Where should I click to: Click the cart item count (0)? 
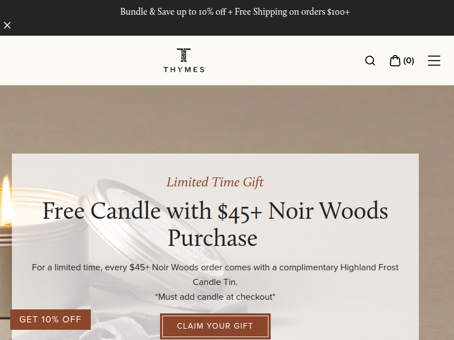pos(409,61)
